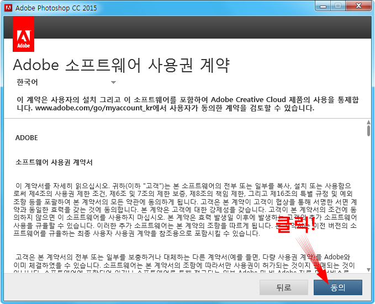Click the Adobe icon in the title bar
375x304 pixels.
(x=8, y=8)
